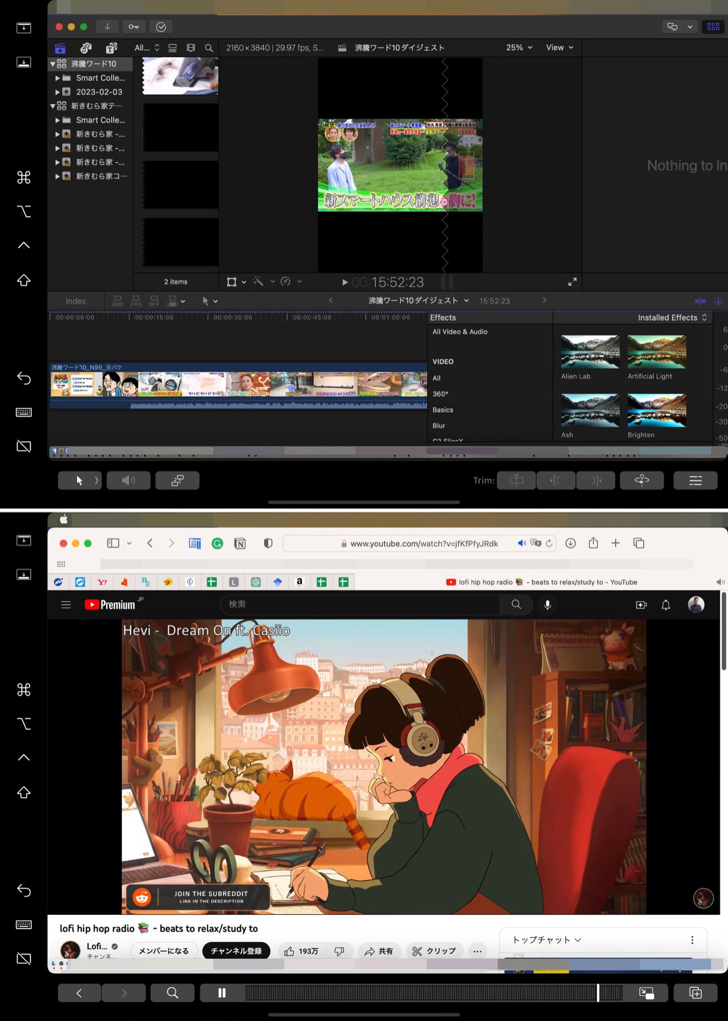Toggle the Safari sidebar
The width and height of the screenshot is (728, 1021).
[x=113, y=543]
